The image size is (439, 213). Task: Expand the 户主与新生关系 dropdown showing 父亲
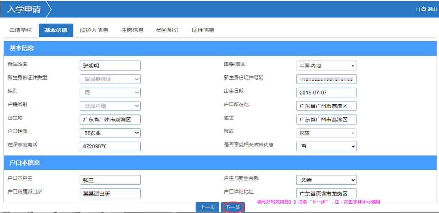coord(326,180)
